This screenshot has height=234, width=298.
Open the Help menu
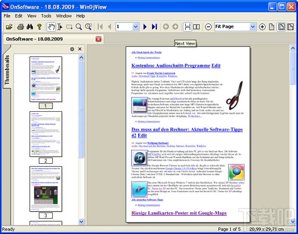[80, 16]
